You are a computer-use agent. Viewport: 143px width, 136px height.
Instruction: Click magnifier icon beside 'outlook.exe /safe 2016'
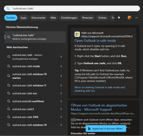(x=9, y=117)
